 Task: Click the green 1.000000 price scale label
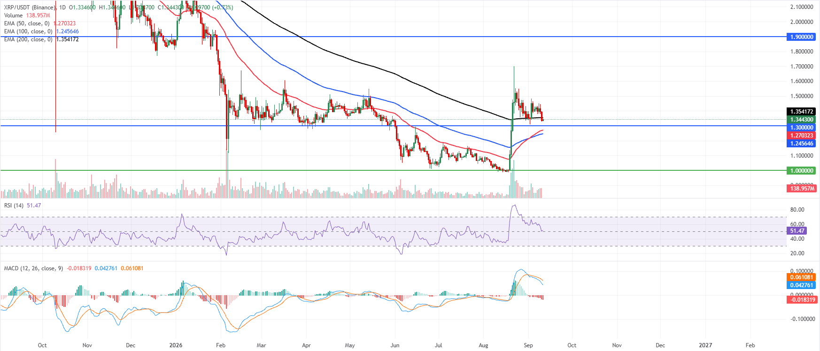tap(801, 171)
